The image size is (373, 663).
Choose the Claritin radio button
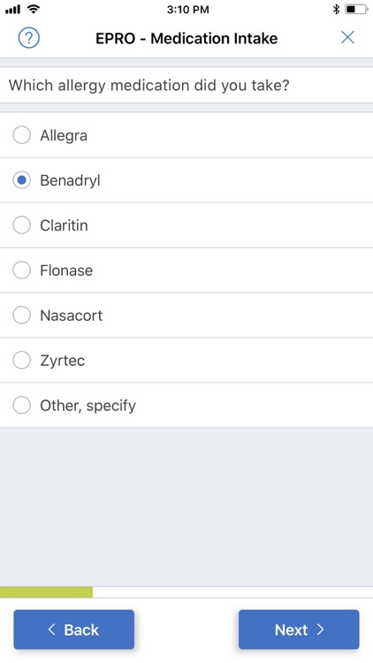[x=21, y=225]
